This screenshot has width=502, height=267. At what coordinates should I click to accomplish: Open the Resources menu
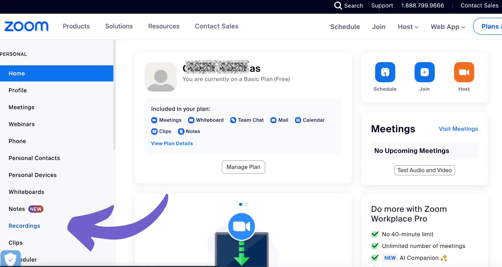click(x=164, y=26)
